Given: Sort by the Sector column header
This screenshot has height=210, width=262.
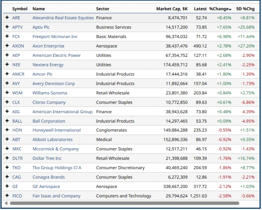Looking at the screenshot, I should pyautogui.click(x=103, y=9).
